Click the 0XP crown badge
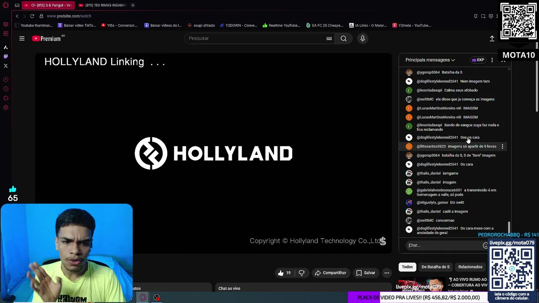 [478, 60]
